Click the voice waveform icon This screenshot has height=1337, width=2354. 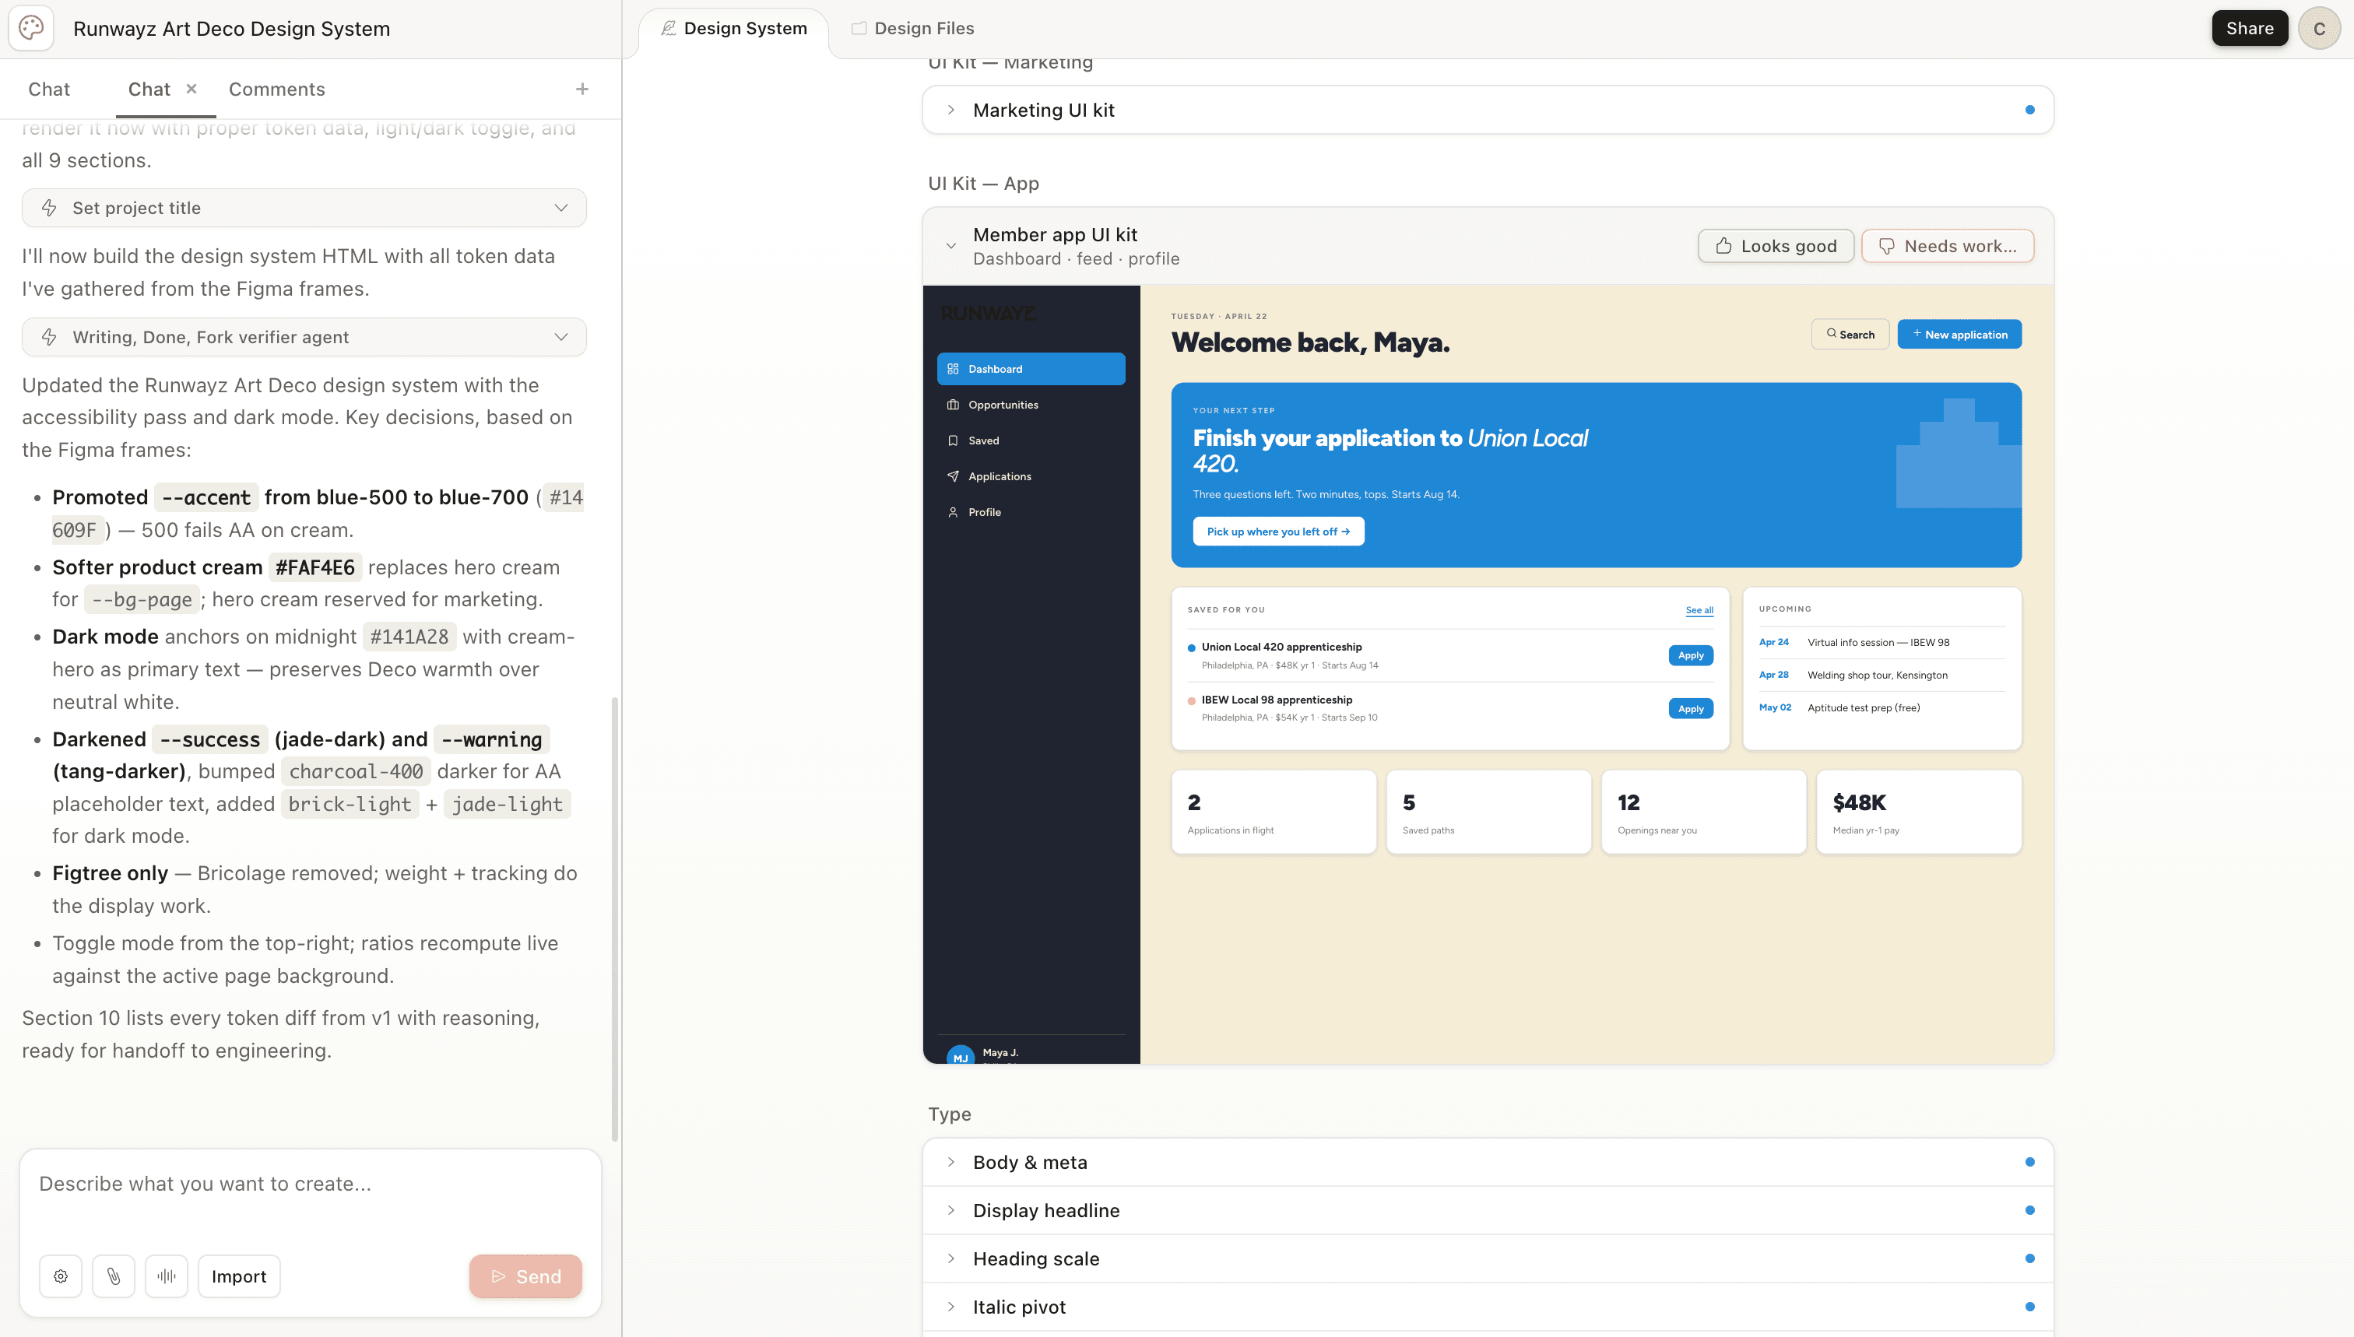pos(167,1276)
